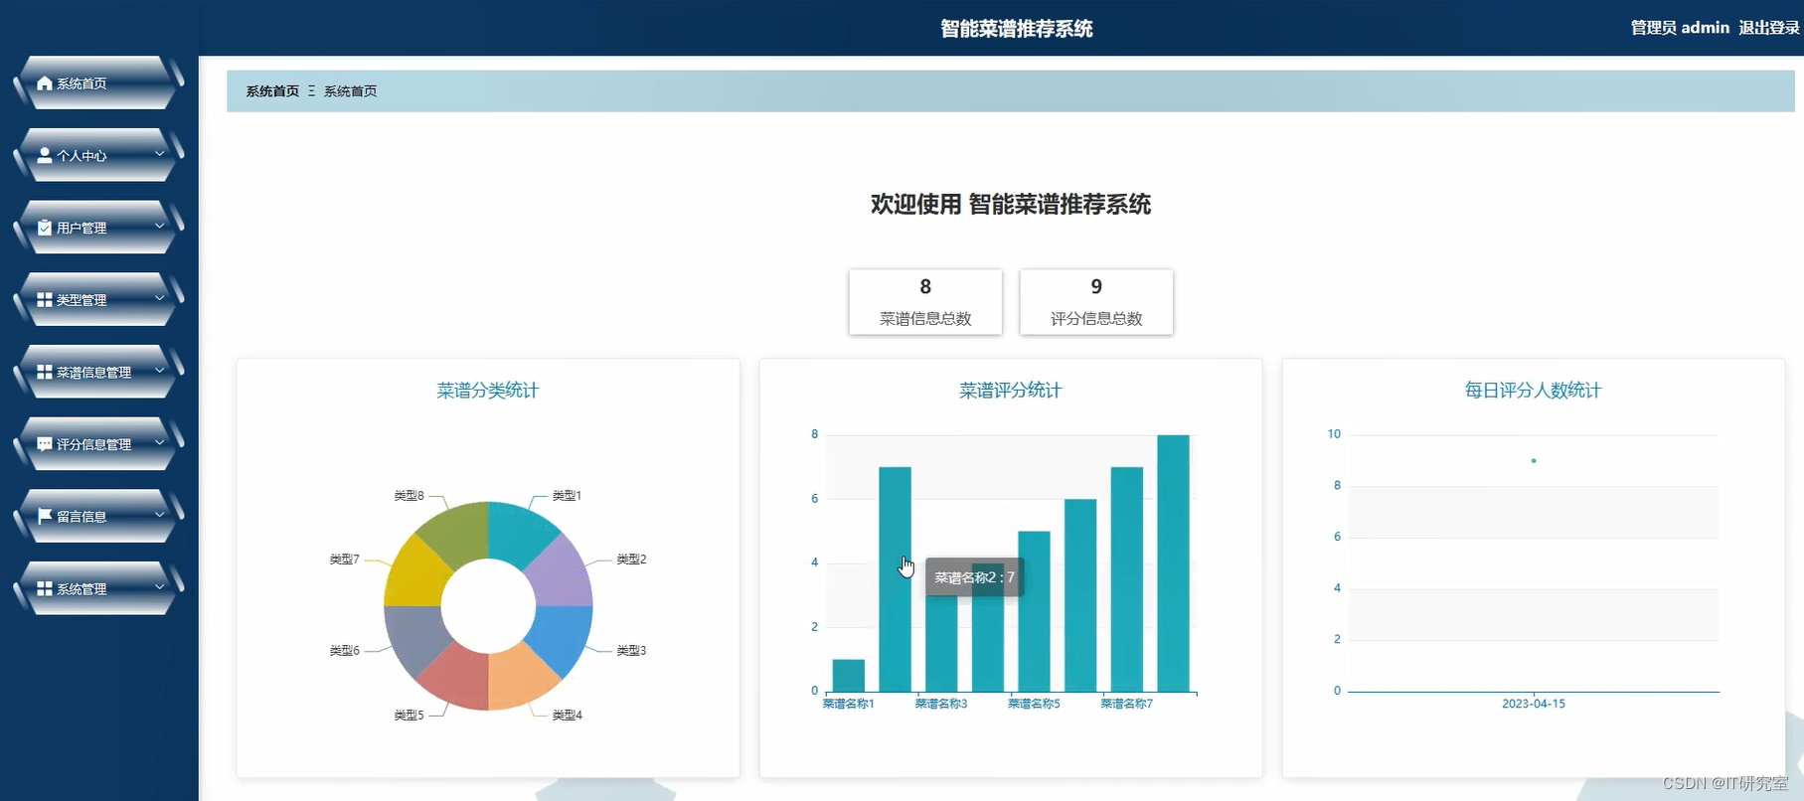Open the 用户管理 sidebar menu

[x=99, y=228]
